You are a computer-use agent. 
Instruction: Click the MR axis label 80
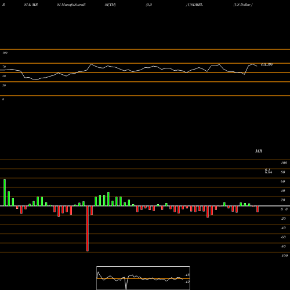[283, 172]
